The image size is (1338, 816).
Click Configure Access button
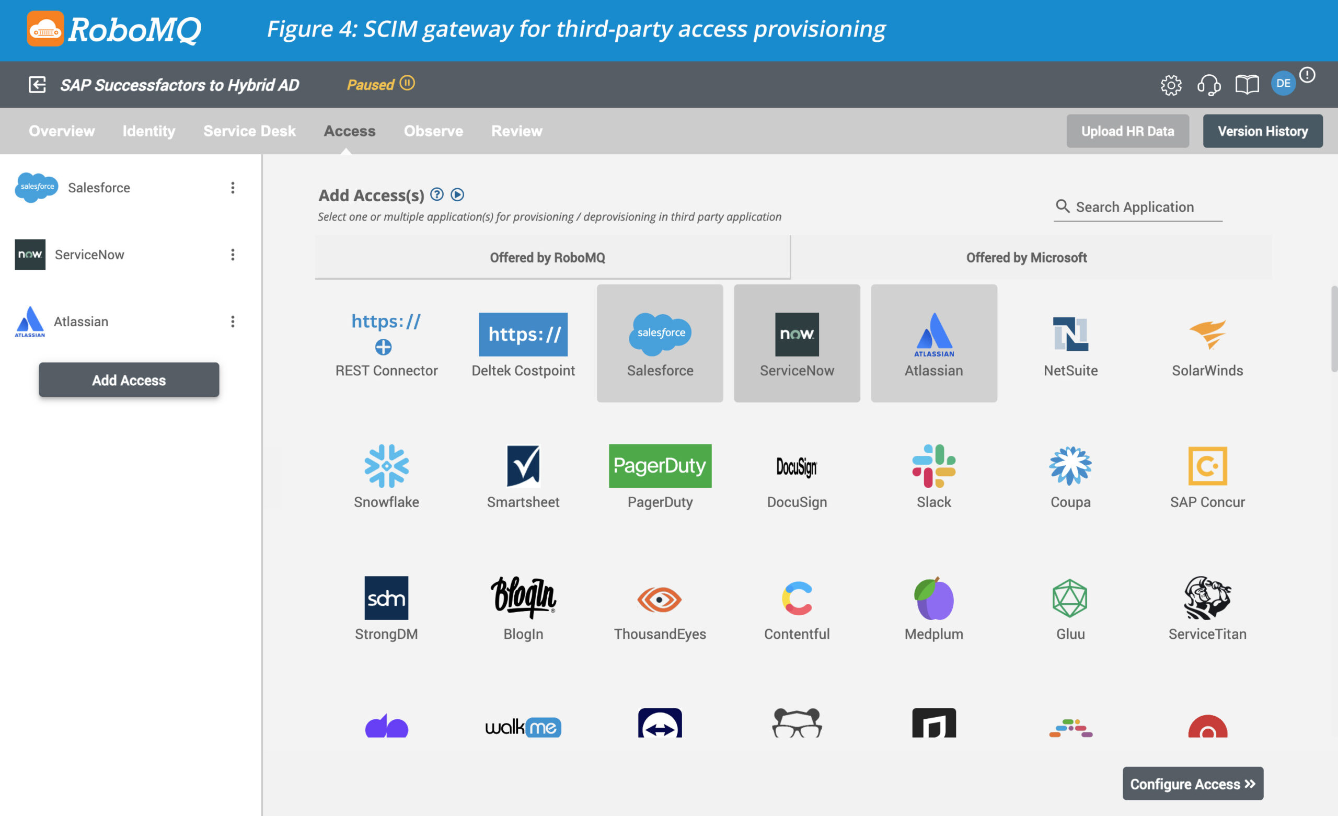pos(1193,783)
